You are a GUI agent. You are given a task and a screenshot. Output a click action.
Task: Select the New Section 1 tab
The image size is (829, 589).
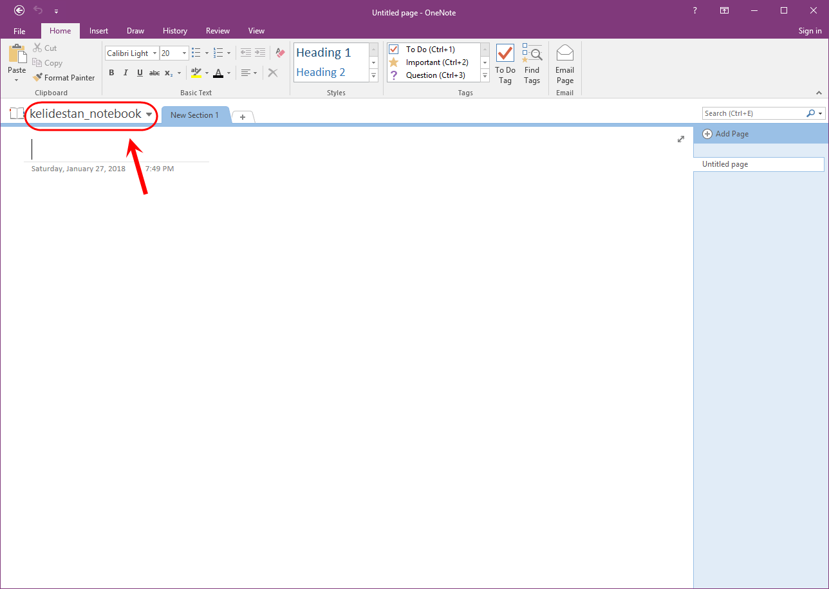coord(194,115)
